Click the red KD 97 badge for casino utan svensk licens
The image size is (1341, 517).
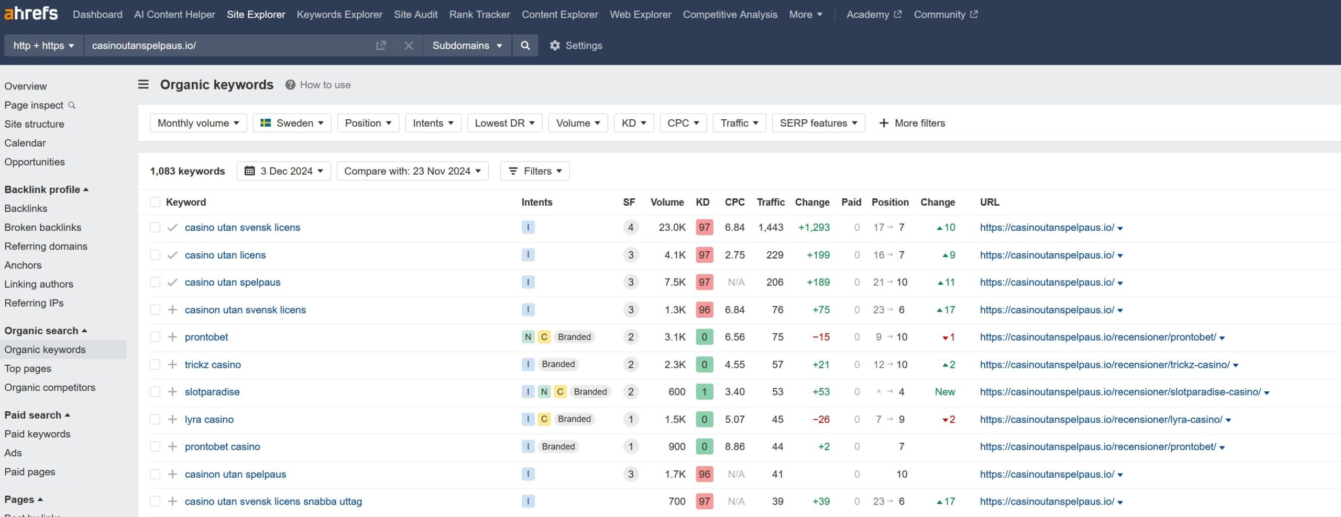point(704,227)
